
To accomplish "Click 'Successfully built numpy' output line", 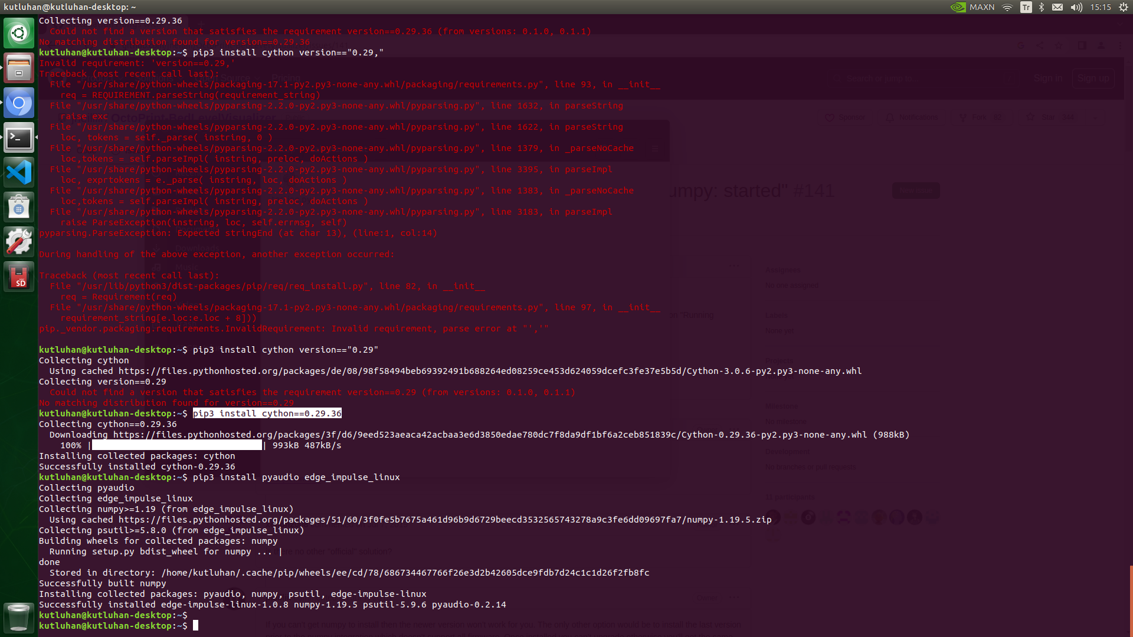I will tap(103, 583).
